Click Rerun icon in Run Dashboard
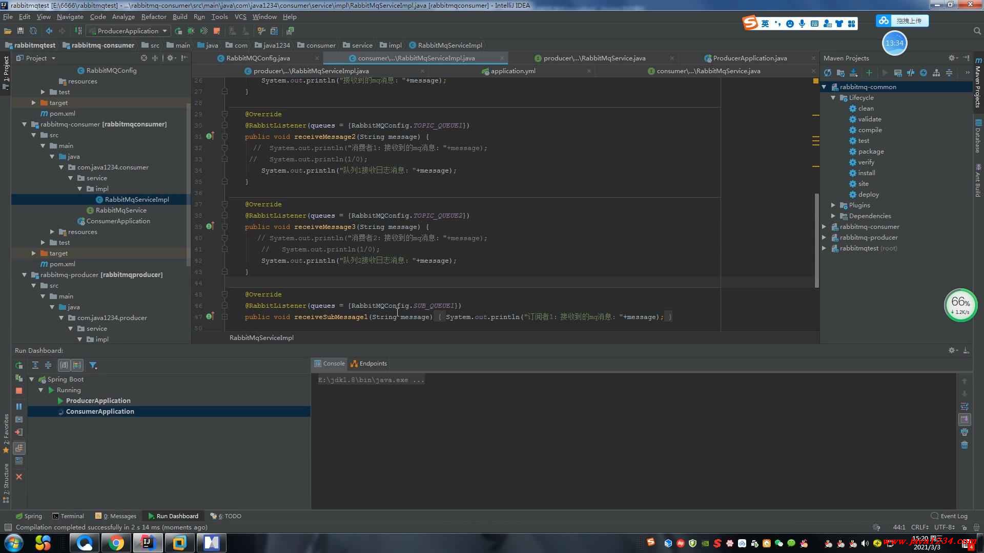984x553 pixels. (19, 365)
